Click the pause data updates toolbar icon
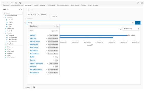144x91 pixels. point(20,3)
